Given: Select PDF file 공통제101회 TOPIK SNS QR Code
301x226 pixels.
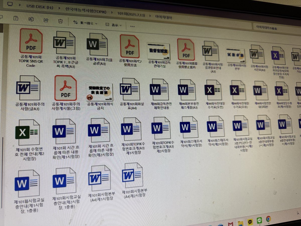Looking at the screenshot, I should pyautogui.click(x=31, y=48).
